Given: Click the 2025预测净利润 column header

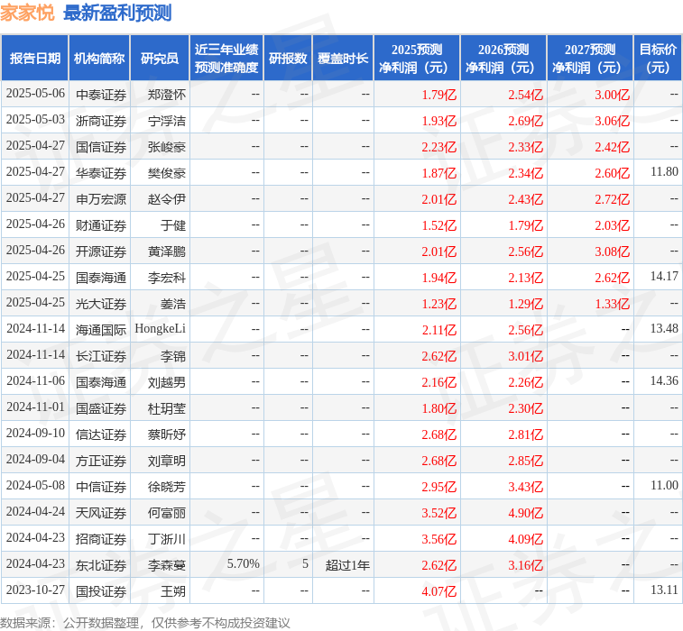Looking at the screenshot, I should coord(417,59).
